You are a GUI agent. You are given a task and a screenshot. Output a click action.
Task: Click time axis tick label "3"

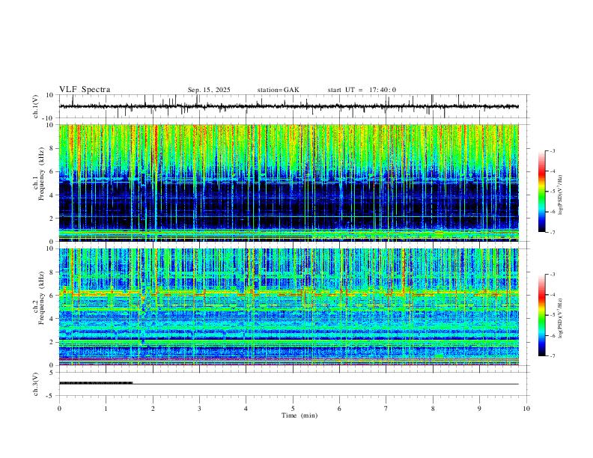(x=199, y=409)
